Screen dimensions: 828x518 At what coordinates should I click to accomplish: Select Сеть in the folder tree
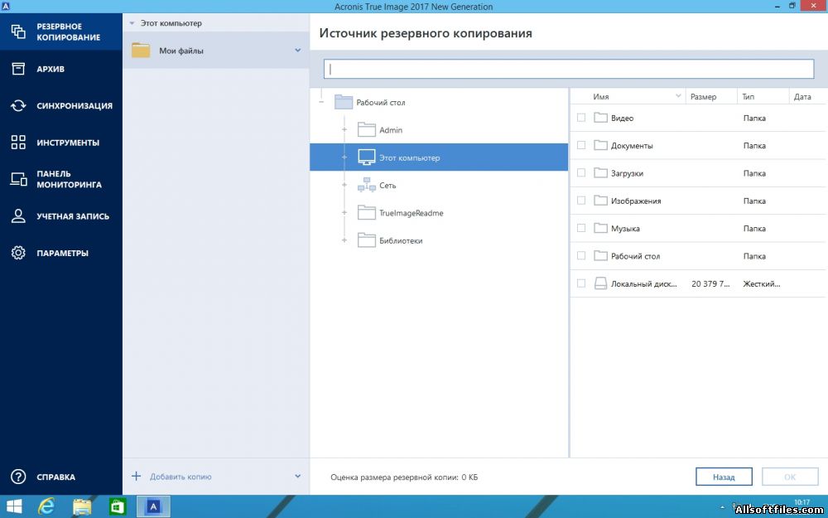(x=388, y=186)
